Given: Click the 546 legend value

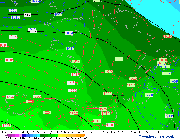Looking at the screenshot, I should pyautogui.click(x=52, y=138).
